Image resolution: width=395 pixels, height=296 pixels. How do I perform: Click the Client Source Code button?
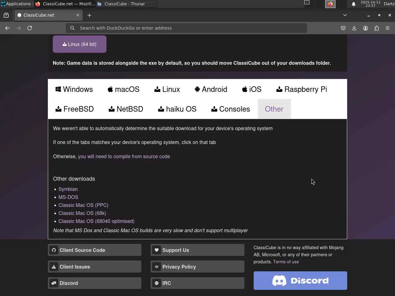click(x=94, y=250)
